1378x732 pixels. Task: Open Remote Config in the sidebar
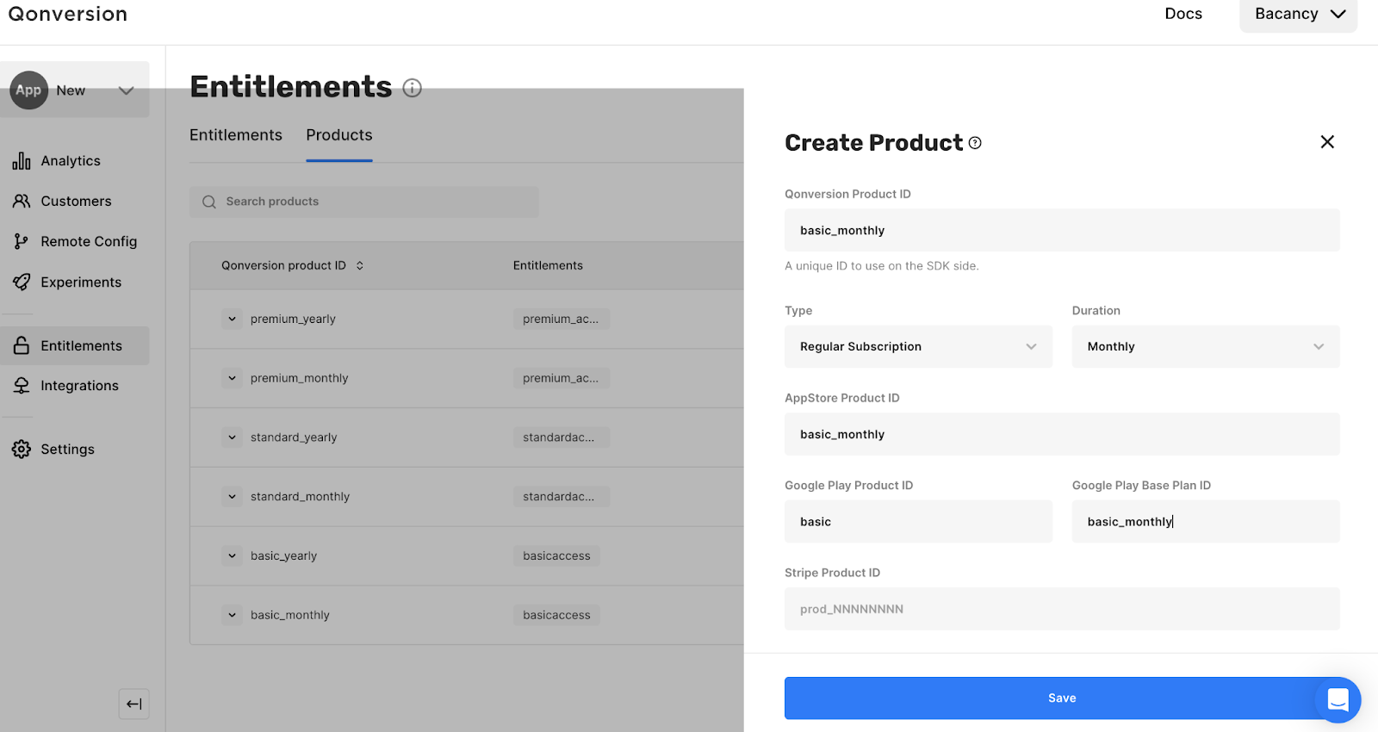coord(89,241)
